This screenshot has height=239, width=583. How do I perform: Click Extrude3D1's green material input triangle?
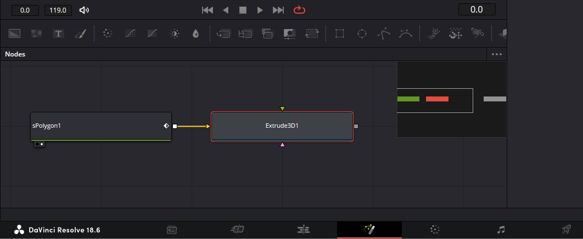pyautogui.click(x=282, y=109)
